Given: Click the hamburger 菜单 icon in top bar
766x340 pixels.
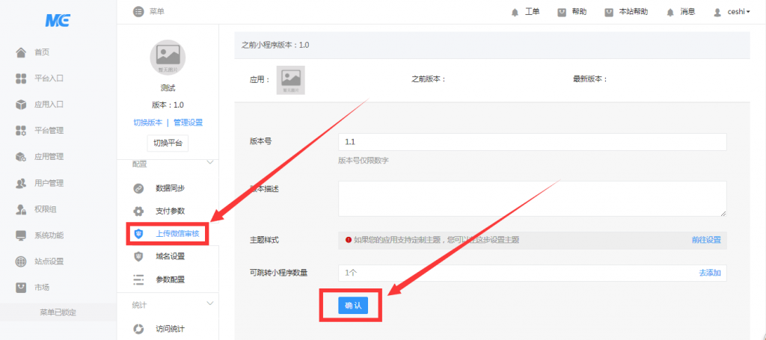Looking at the screenshot, I should pyautogui.click(x=138, y=11).
